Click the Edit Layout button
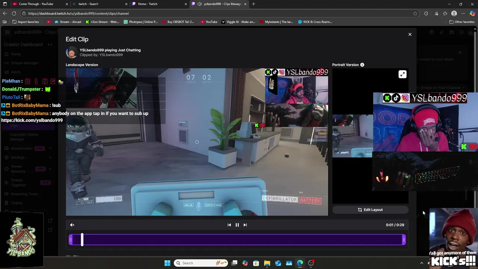Viewport: 478px width, 269px height. point(370,210)
